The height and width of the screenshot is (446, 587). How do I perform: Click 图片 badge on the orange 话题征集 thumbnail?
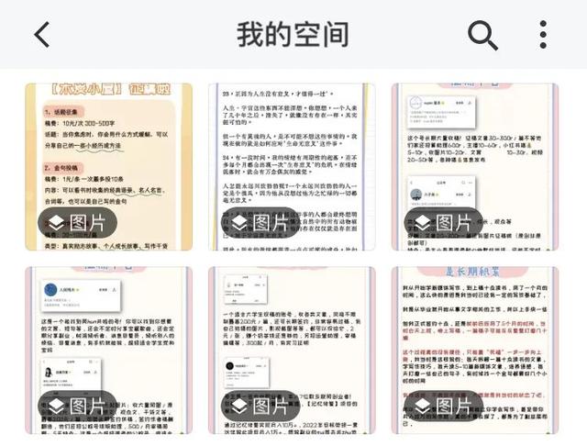(x=77, y=223)
